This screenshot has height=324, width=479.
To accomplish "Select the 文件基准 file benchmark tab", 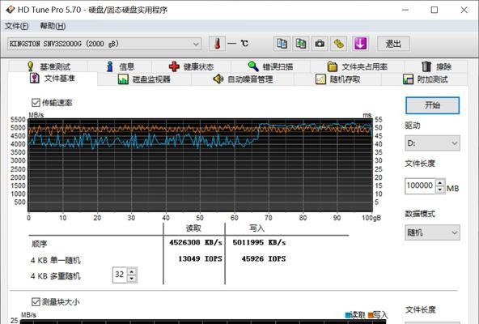I will coord(53,79).
